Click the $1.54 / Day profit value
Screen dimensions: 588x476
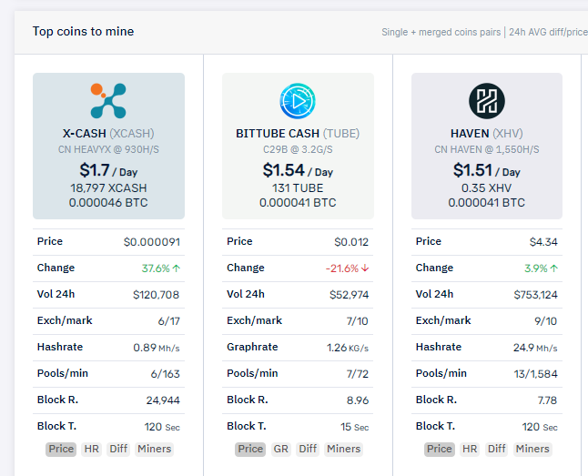point(298,171)
